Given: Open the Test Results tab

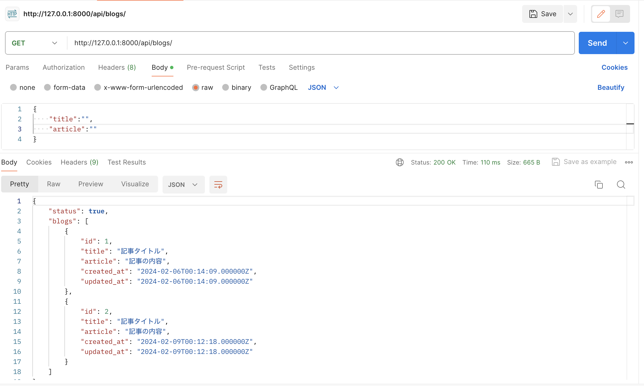Looking at the screenshot, I should (x=127, y=162).
